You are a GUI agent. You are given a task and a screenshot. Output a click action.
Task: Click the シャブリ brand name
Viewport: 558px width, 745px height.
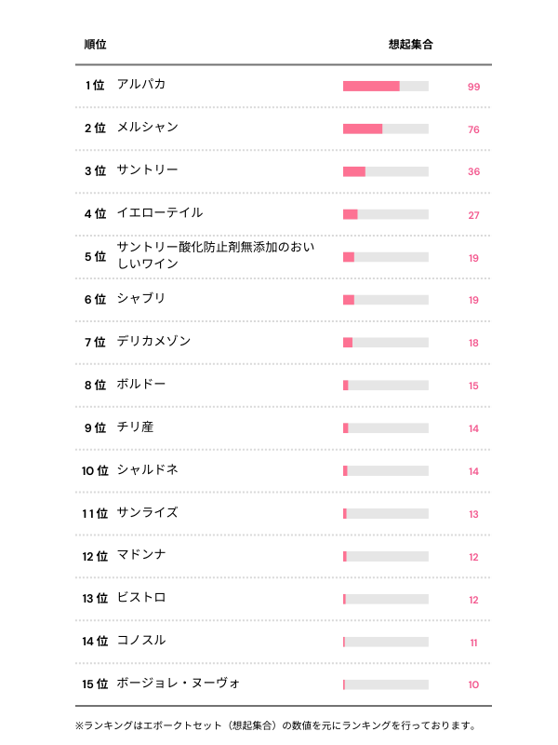(141, 299)
